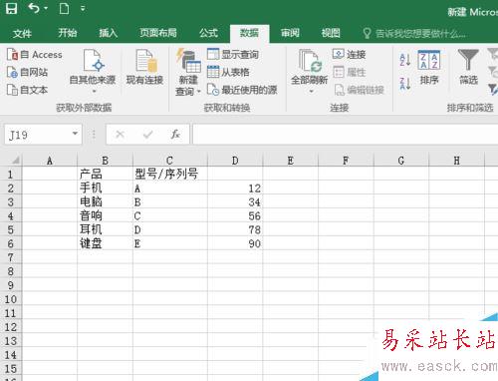The height and width of the screenshot is (381, 498).
Task: Select column F header
Action: click(346, 161)
